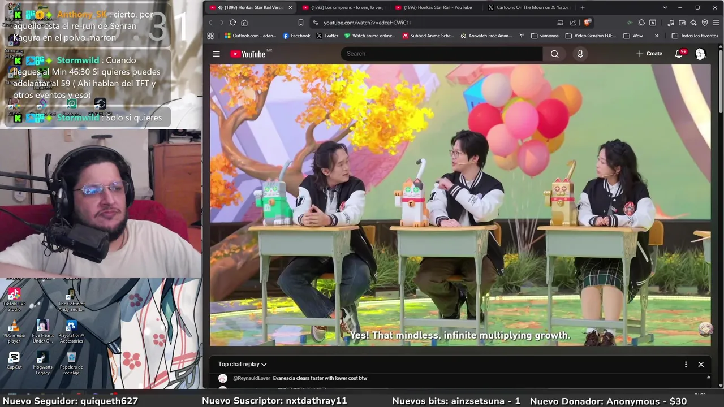Open the apps grid on bookmarks bar
724x407 pixels.
[x=210, y=36]
